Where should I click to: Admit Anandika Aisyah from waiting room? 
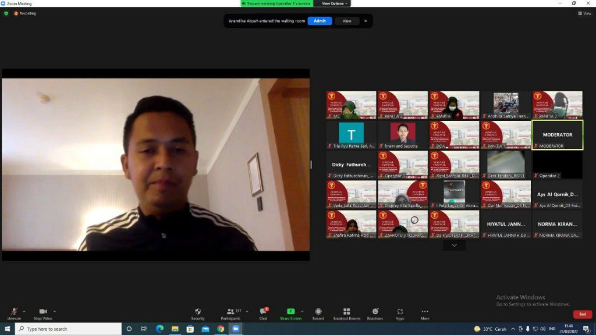coord(320,21)
